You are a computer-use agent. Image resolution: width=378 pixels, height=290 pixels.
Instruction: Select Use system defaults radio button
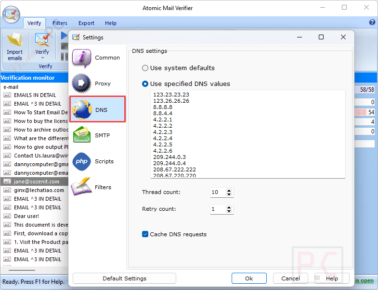click(145, 68)
